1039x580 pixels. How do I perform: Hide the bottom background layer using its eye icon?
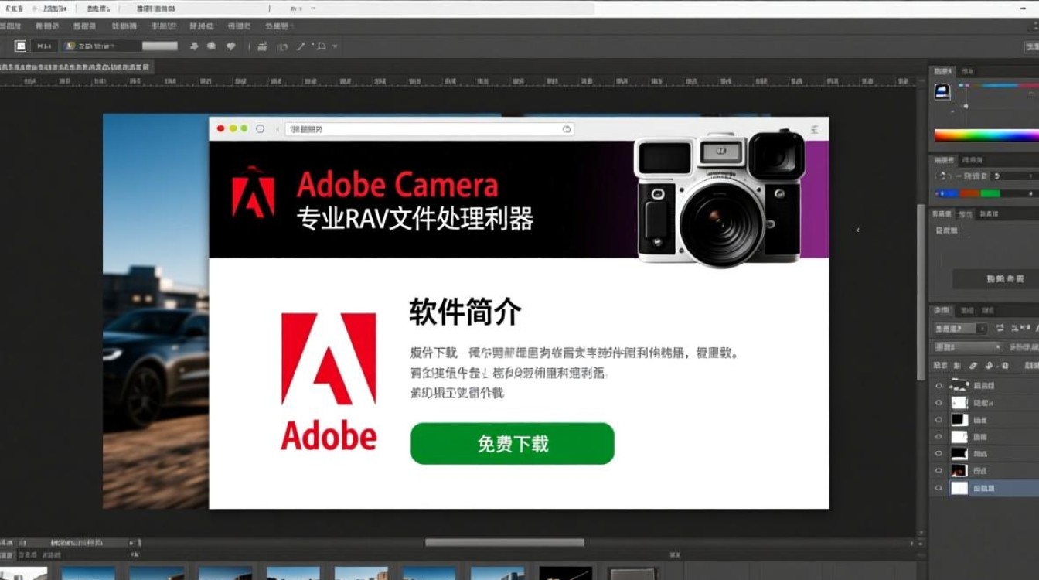(x=939, y=487)
